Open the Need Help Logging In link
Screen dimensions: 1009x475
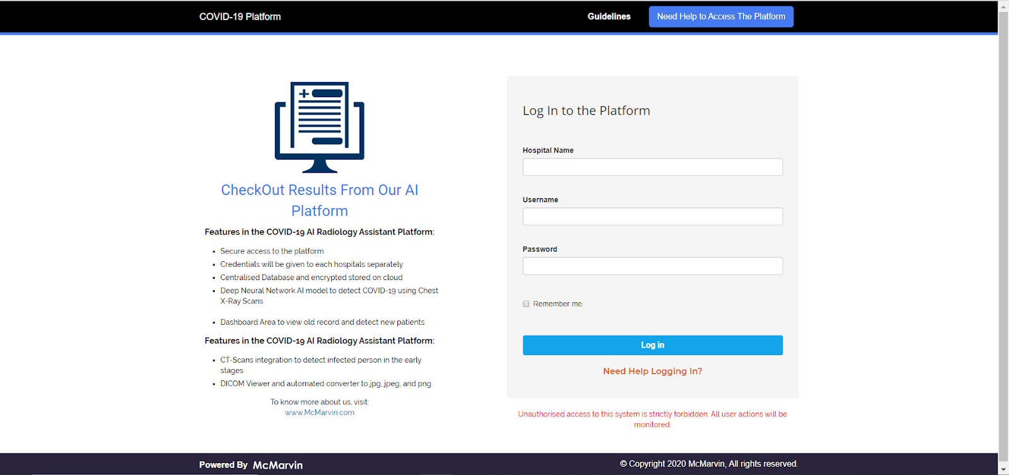click(653, 371)
